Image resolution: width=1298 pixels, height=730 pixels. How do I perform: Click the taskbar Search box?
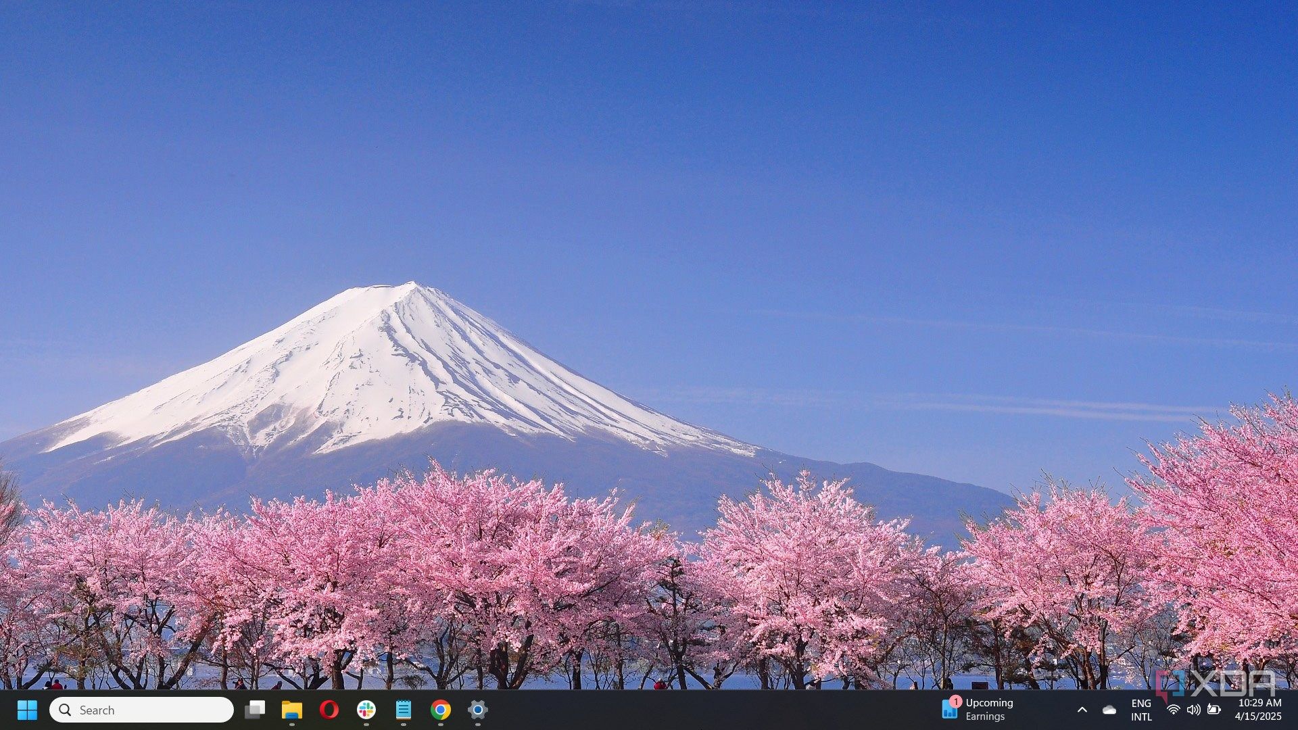(x=141, y=710)
